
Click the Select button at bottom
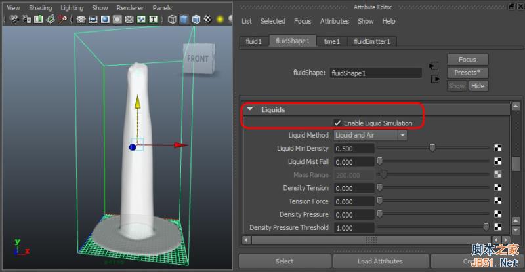[284, 261]
